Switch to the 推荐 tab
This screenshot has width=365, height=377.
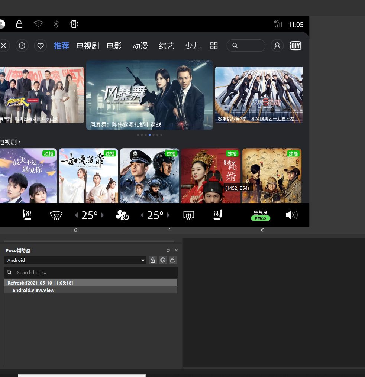61,46
